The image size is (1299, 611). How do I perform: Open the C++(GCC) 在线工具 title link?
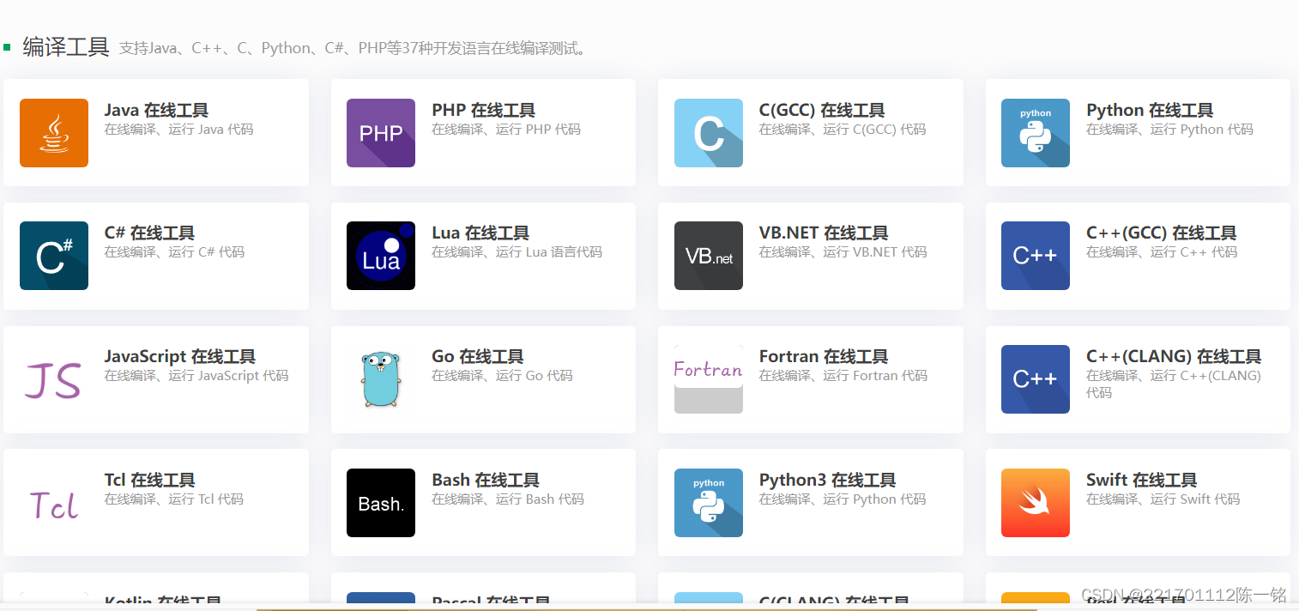click(1162, 233)
